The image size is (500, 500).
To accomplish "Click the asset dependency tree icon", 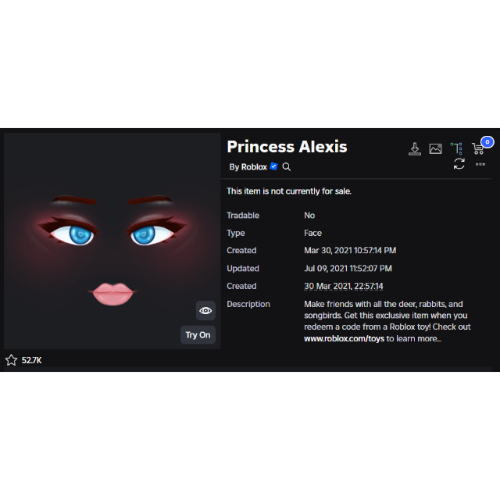I will [x=456, y=148].
